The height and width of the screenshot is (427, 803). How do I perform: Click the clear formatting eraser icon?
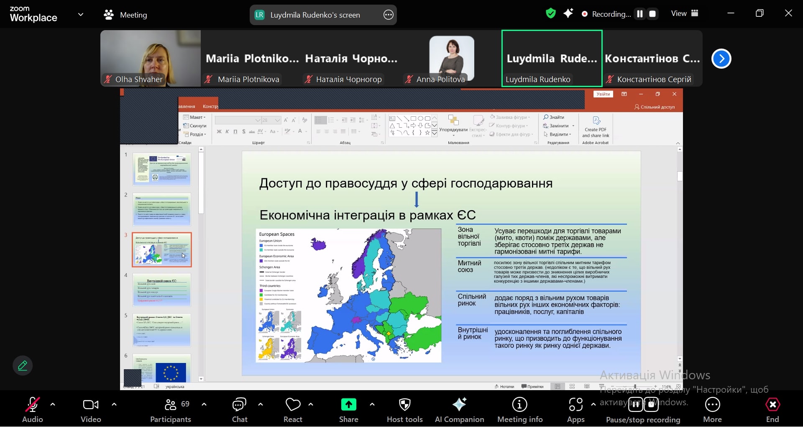(x=304, y=120)
